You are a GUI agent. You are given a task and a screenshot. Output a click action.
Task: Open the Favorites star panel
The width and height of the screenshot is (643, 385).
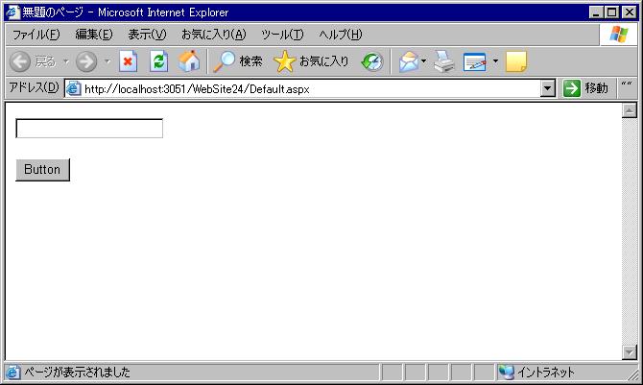(284, 61)
